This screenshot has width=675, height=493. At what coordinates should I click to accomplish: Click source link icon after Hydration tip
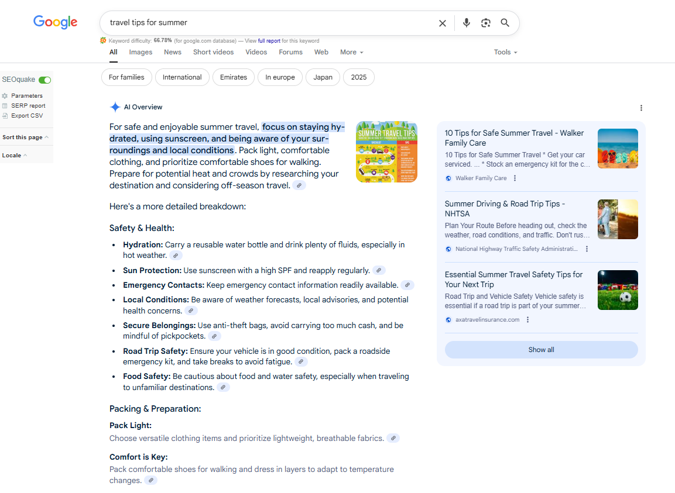tap(176, 256)
